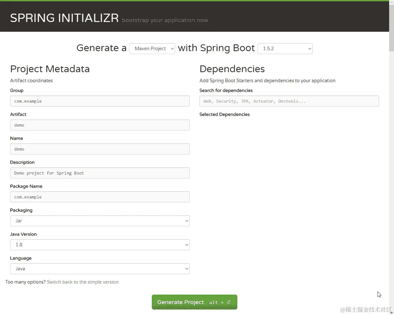Click the Packaging label
The image size is (394, 315).
click(21, 210)
